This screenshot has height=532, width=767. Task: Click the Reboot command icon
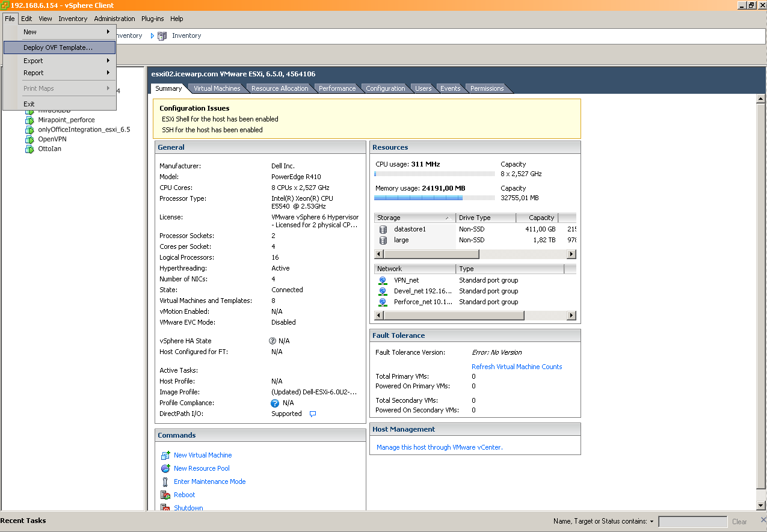(167, 495)
